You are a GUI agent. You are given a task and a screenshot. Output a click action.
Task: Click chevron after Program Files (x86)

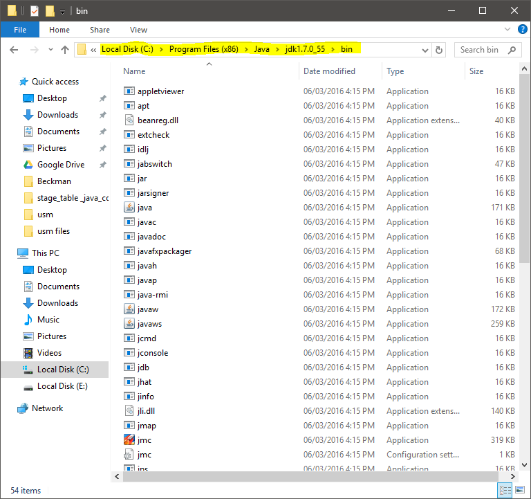(x=246, y=50)
